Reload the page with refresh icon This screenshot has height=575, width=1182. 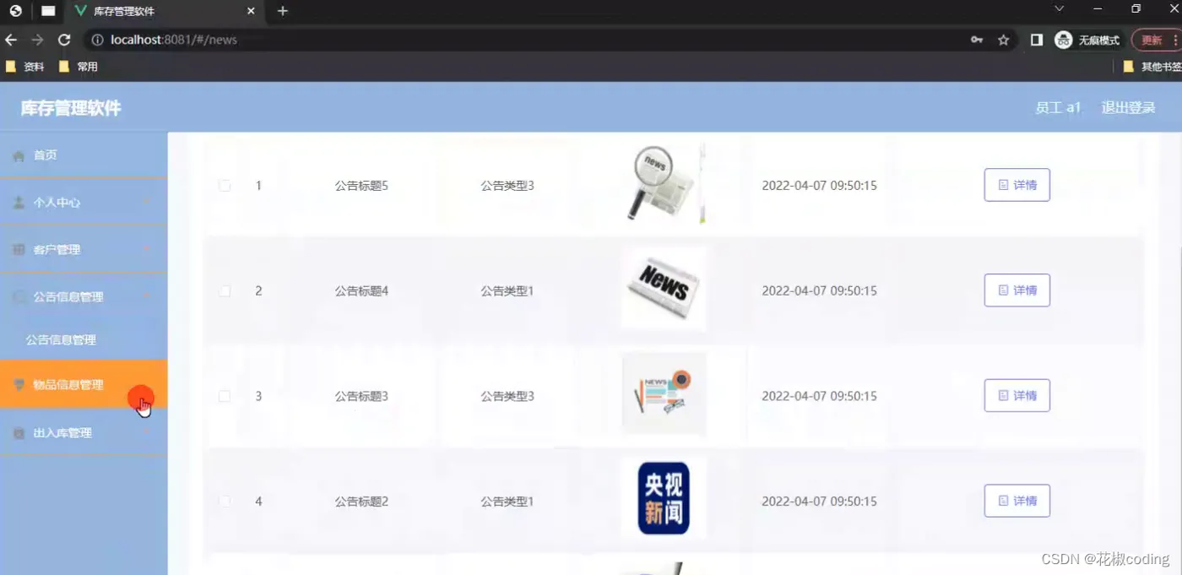(x=64, y=40)
